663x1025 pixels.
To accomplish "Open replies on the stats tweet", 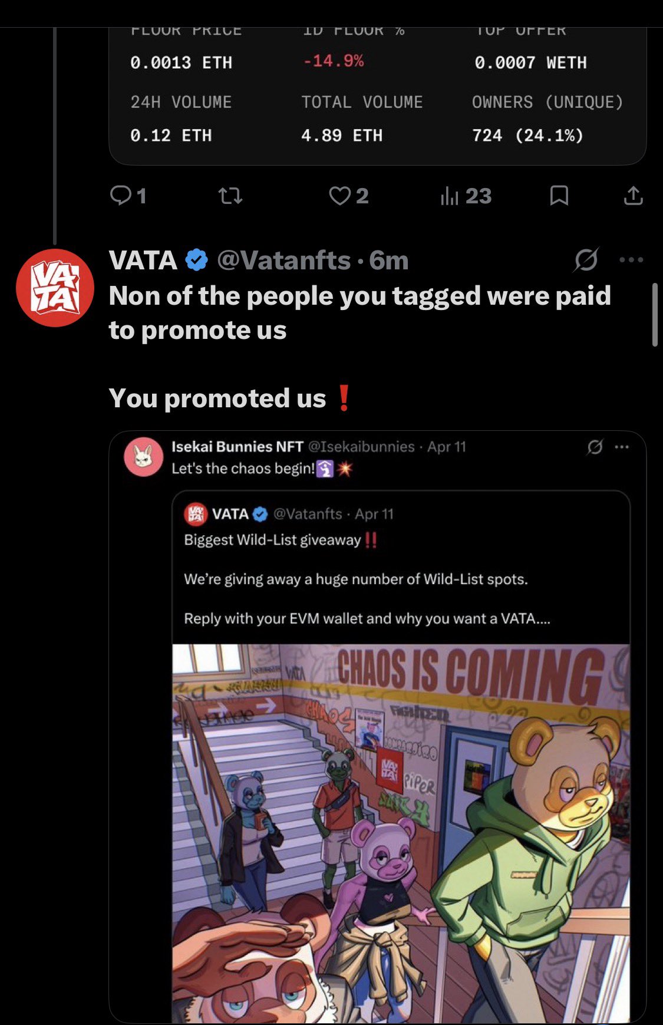I will tap(128, 195).
